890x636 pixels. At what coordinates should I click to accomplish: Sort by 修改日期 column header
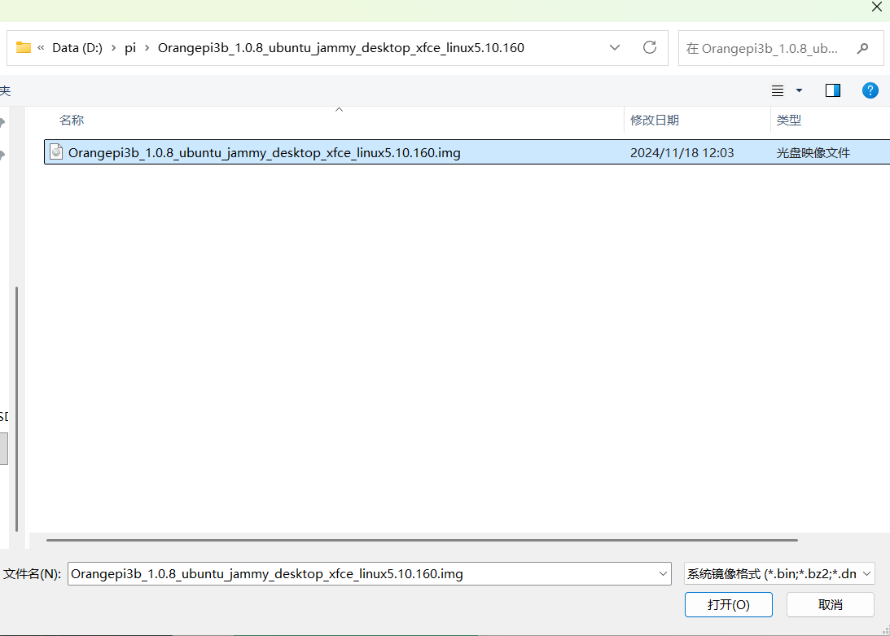coord(655,120)
